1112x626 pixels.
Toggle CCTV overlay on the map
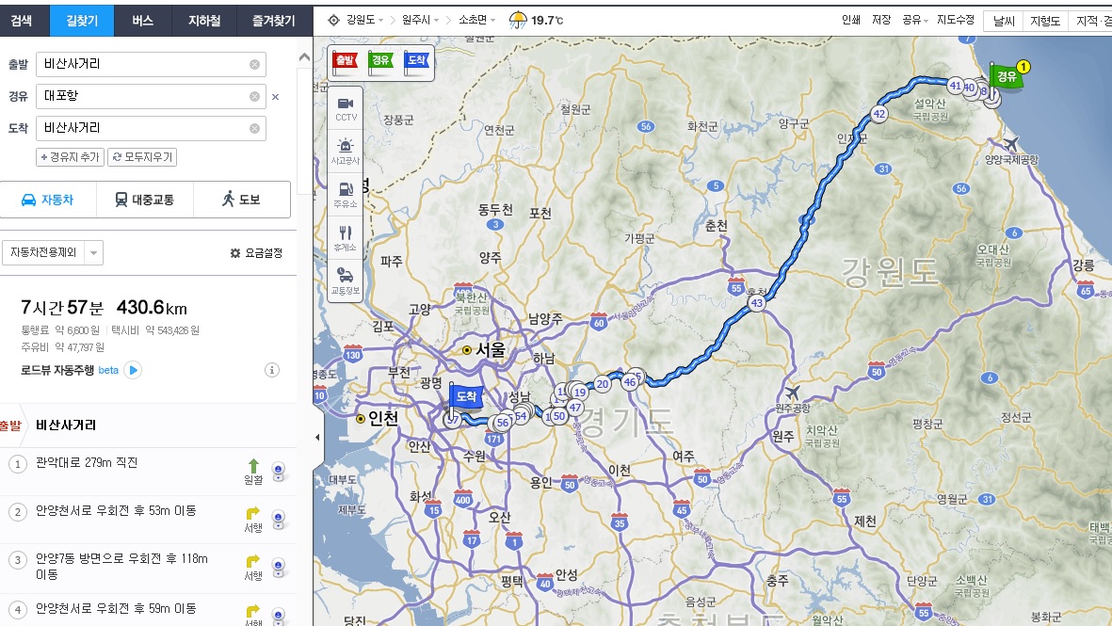(x=346, y=108)
